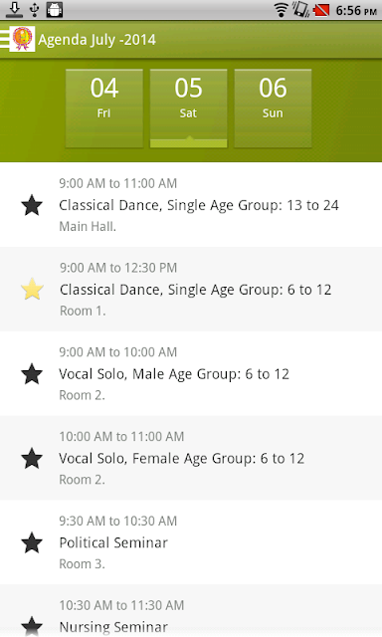Star the Nursing Seminar event
The height and width of the screenshot is (637, 382).
tap(32, 626)
